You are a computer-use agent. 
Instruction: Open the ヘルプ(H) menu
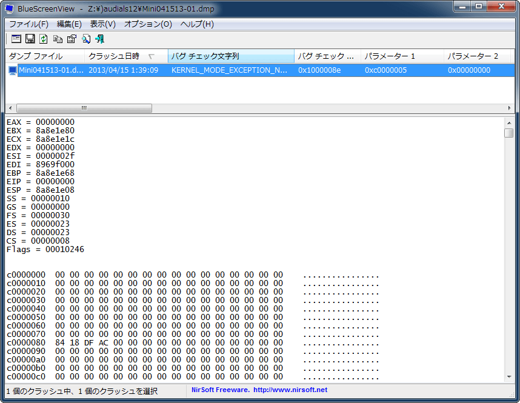[197, 24]
